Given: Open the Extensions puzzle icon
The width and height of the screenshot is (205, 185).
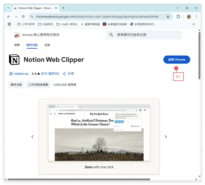Looking at the screenshot, I should pos(178,17).
